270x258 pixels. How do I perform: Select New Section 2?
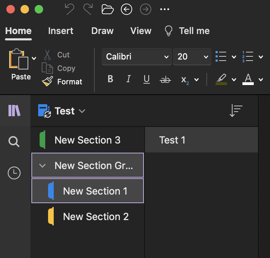pos(88,217)
